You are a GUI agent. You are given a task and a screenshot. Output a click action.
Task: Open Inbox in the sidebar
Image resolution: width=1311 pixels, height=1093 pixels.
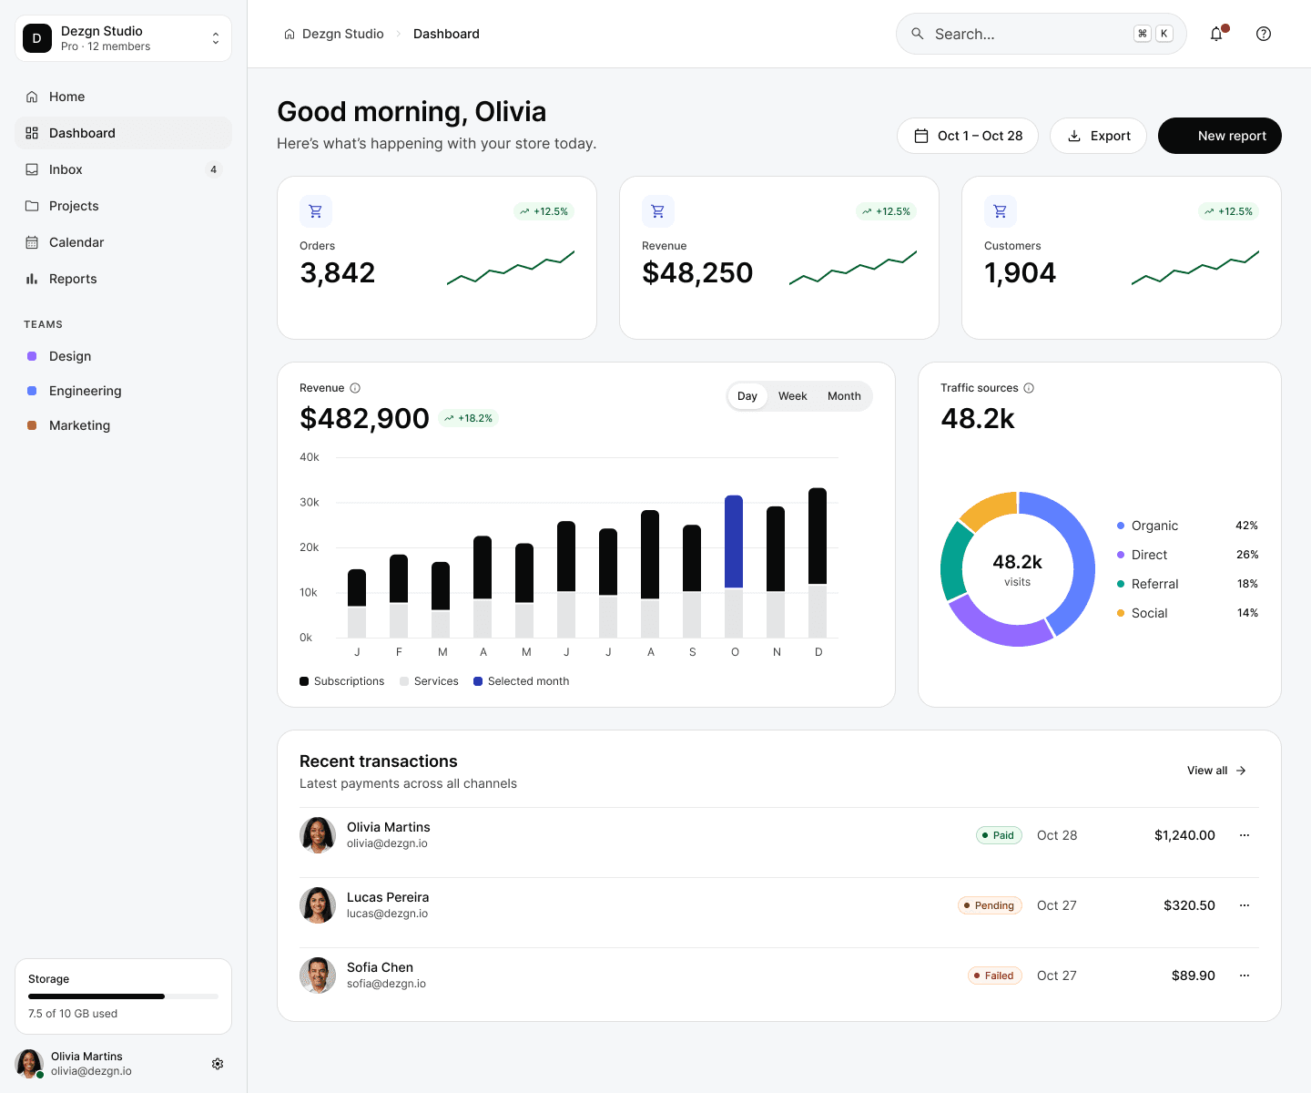click(x=124, y=169)
